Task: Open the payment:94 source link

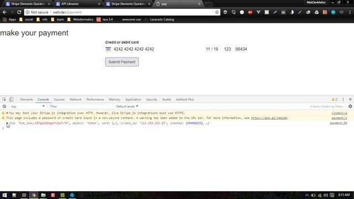Action: pos(338,123)
